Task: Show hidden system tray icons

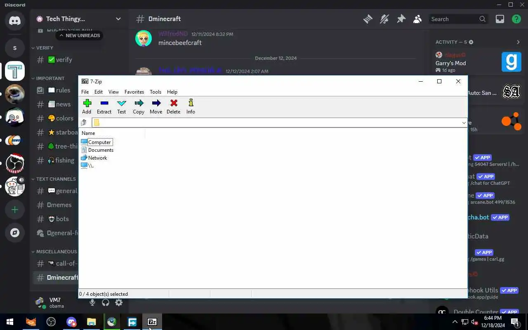Action: coord(455,322)
